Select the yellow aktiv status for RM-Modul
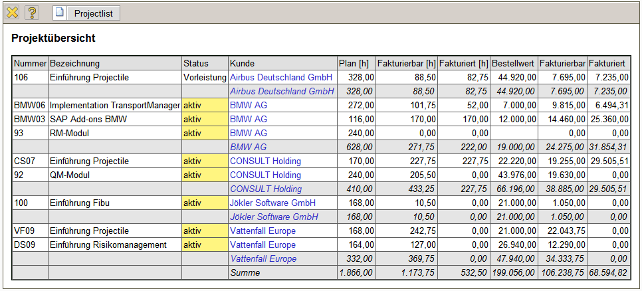The width and height of the screenshot is (642, 291). [x=192, y=133]
